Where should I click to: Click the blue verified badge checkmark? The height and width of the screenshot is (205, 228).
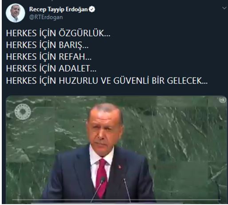tap(92, 9)
